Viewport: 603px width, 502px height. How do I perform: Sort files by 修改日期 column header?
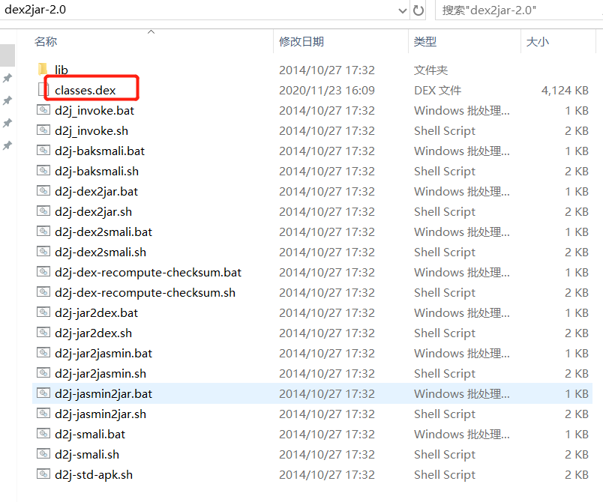click(301, 41)
